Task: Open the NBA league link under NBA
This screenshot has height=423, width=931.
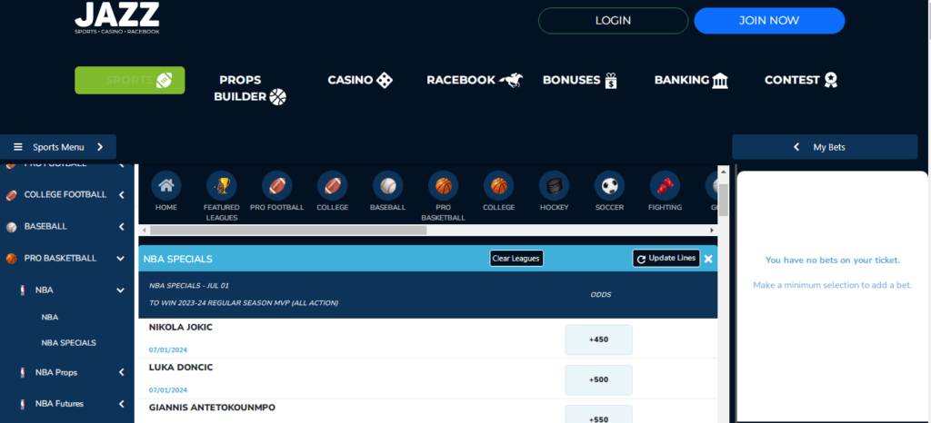Action: (50, 318)
